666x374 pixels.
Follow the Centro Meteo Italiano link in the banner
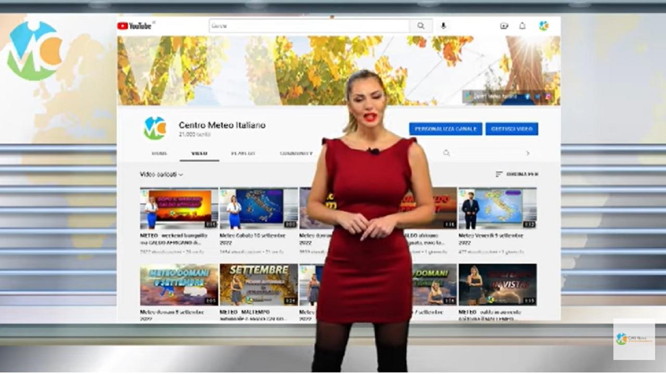tap(492, 96)
